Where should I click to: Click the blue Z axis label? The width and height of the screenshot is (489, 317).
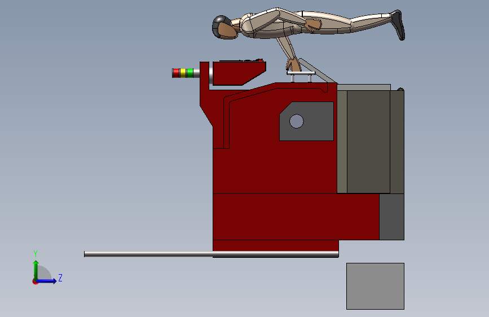pos(60,278)
